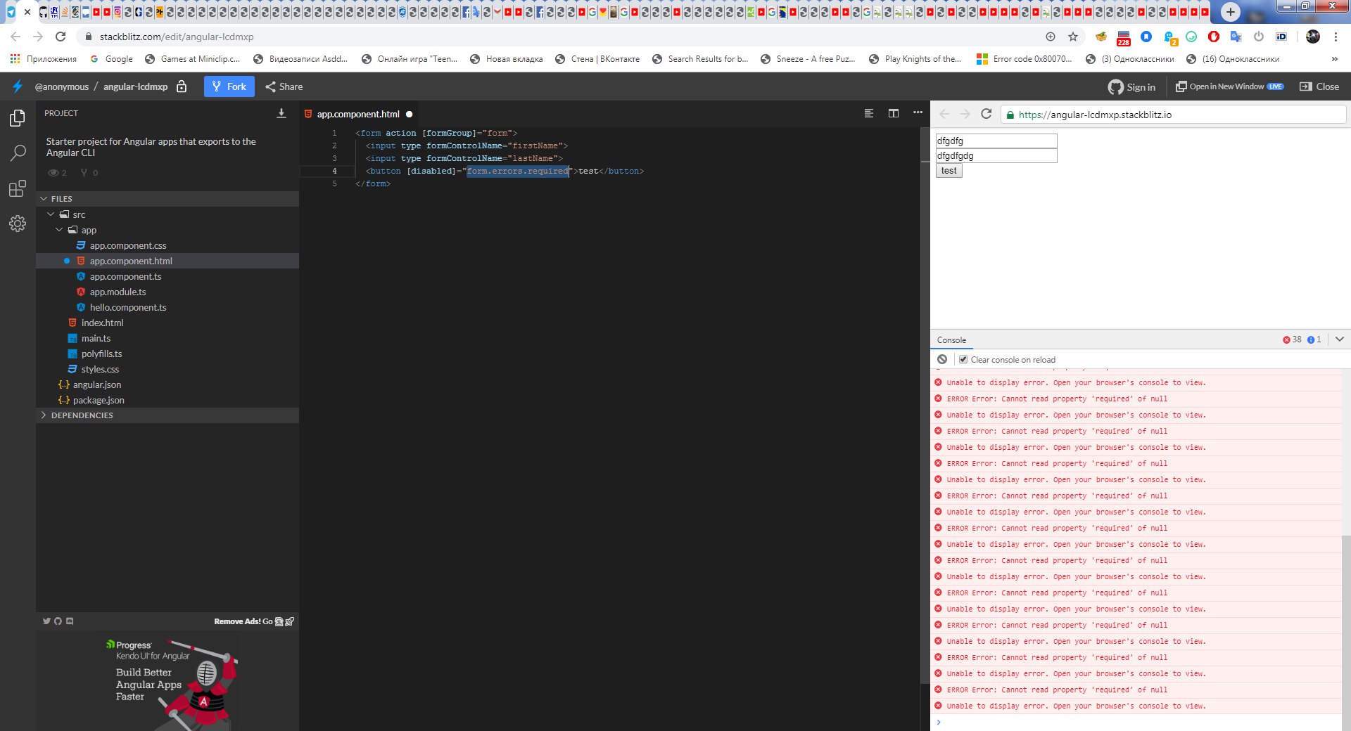Click the Twitter icon above the ad
Viewport: 1351px width, 731px height.
(46, 621)
